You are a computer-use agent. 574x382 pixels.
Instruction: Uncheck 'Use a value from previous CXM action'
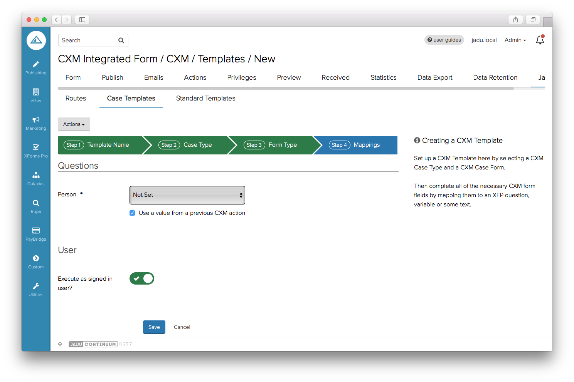[132, 213]
